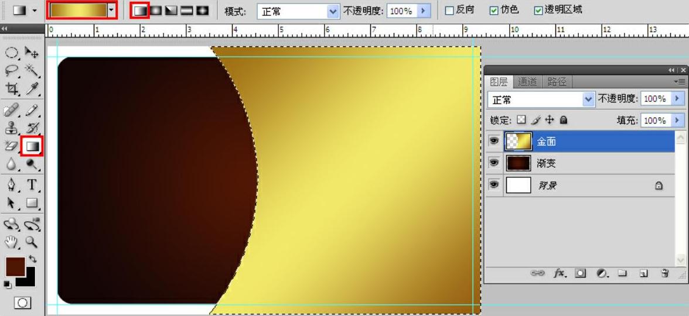Expand the gradient picker dropdown arrow

tap(111, 10)
